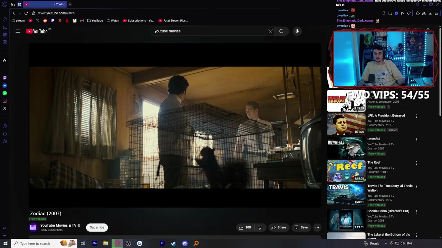Screen dimensions: 442x248
Task: Open the Twitch bookmark icon
Action: coord(52,21)
